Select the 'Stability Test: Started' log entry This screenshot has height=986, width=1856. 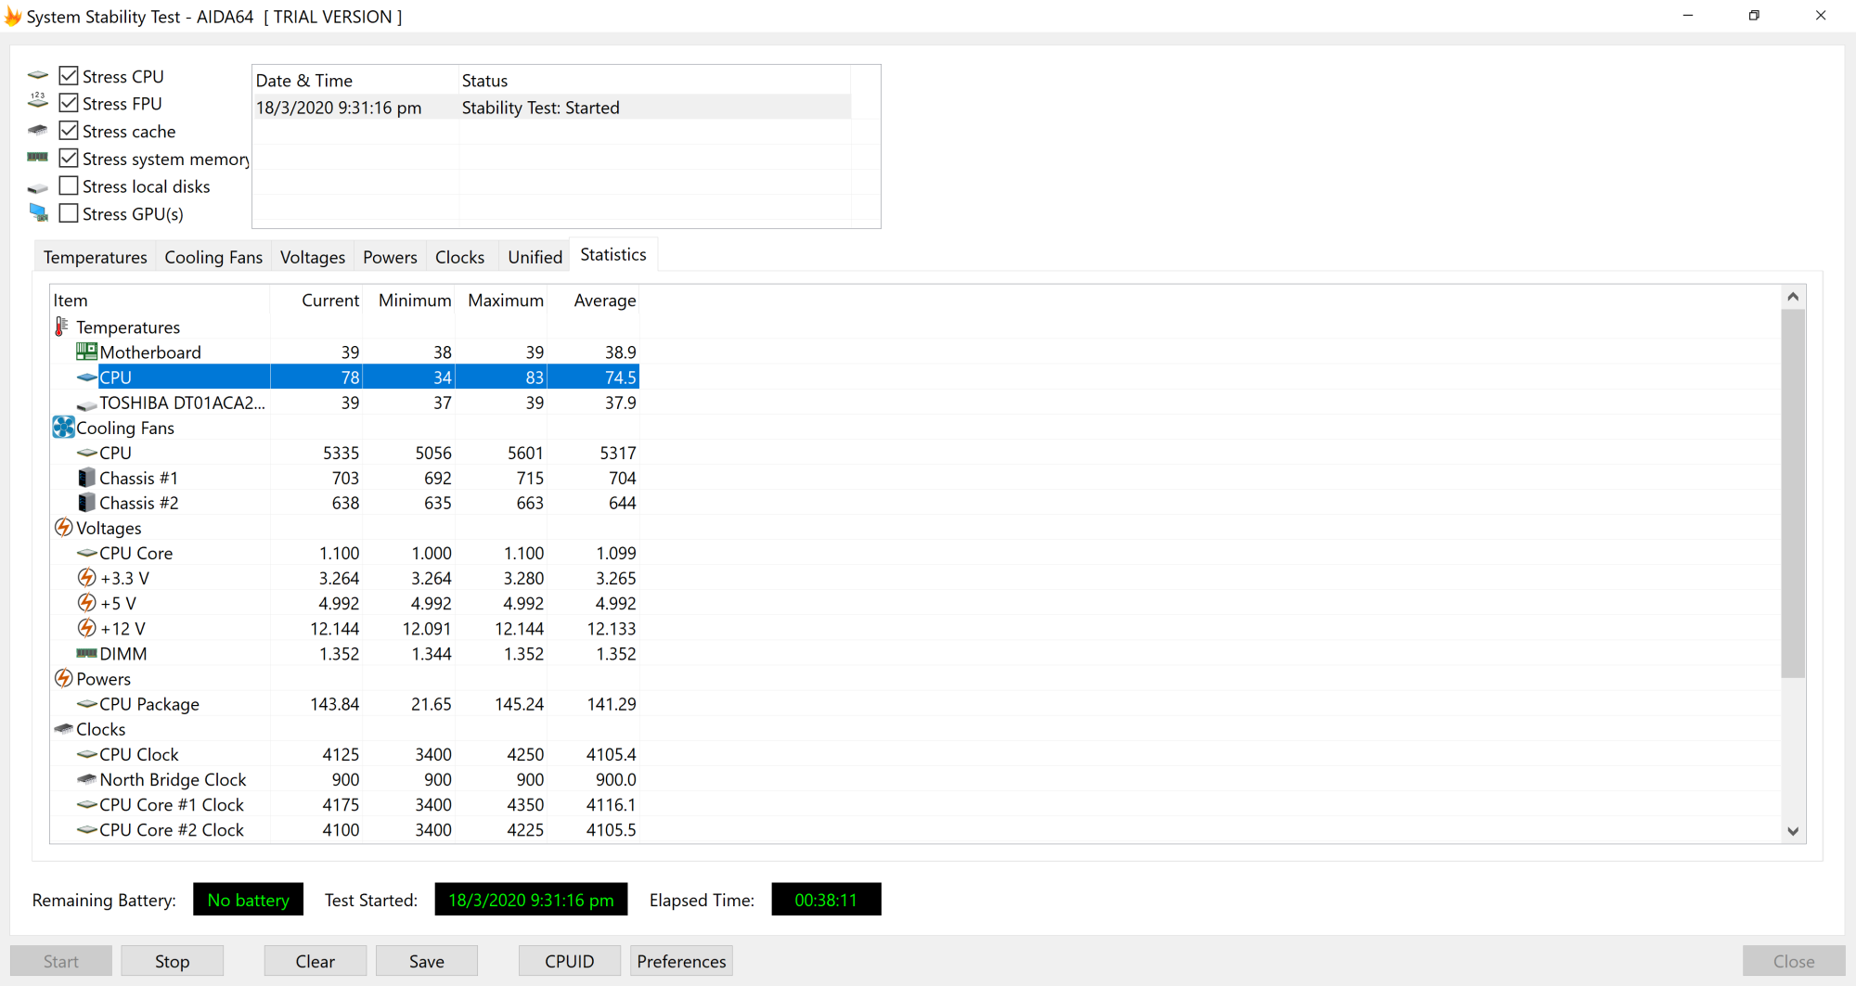tap(552, 108)
